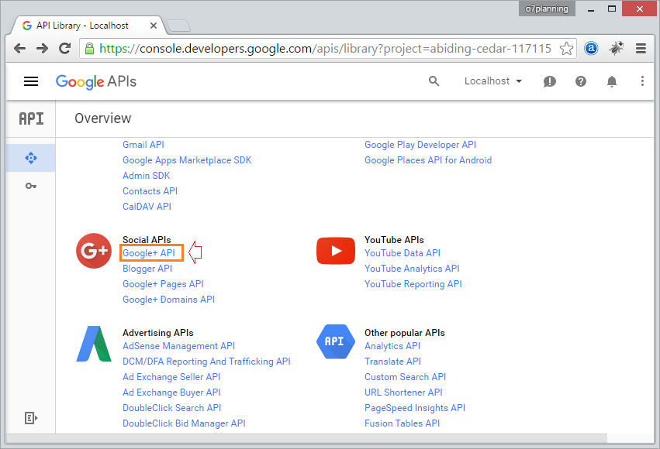Screen dimensions: 660x449
Task: Collapse the sidebar with bottom icon
Action: pyautogui.click(x=31, y=418)
